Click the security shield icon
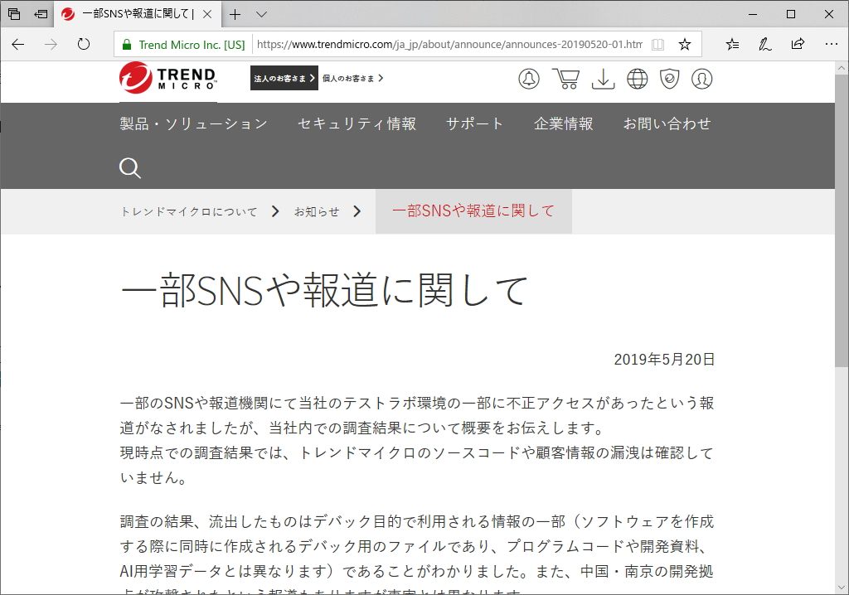 669,79
